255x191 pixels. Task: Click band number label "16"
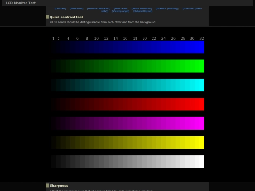[125, 38]
